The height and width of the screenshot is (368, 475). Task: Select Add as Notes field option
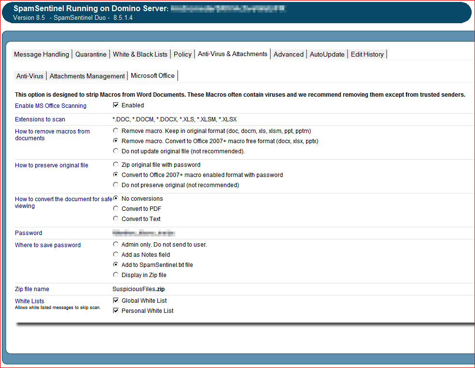coord(115,254)
